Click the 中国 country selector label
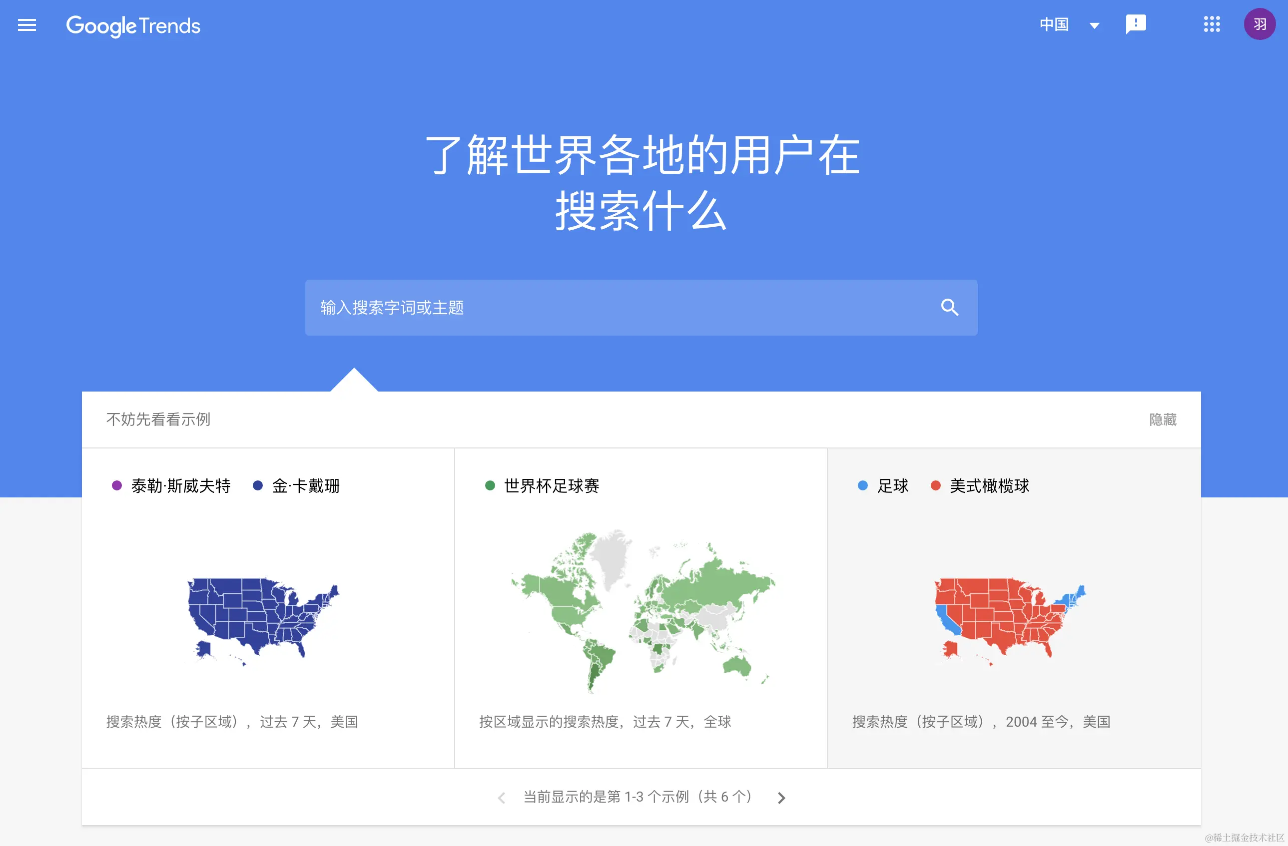1288x846 pixels. [x=1054, y=24]
